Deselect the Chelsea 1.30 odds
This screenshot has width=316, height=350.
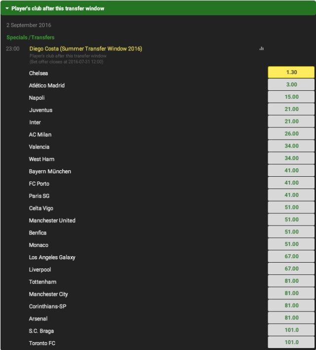pos(291,72)
